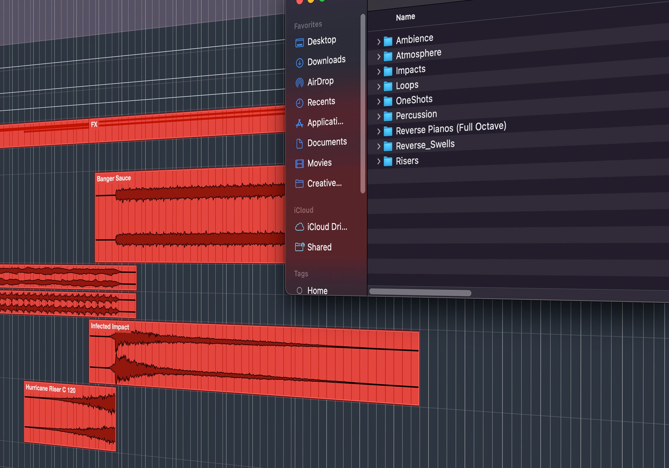Select the Percussion folder row
The height and width of the screenshot is (468, 669).
(x=416, y=115)
